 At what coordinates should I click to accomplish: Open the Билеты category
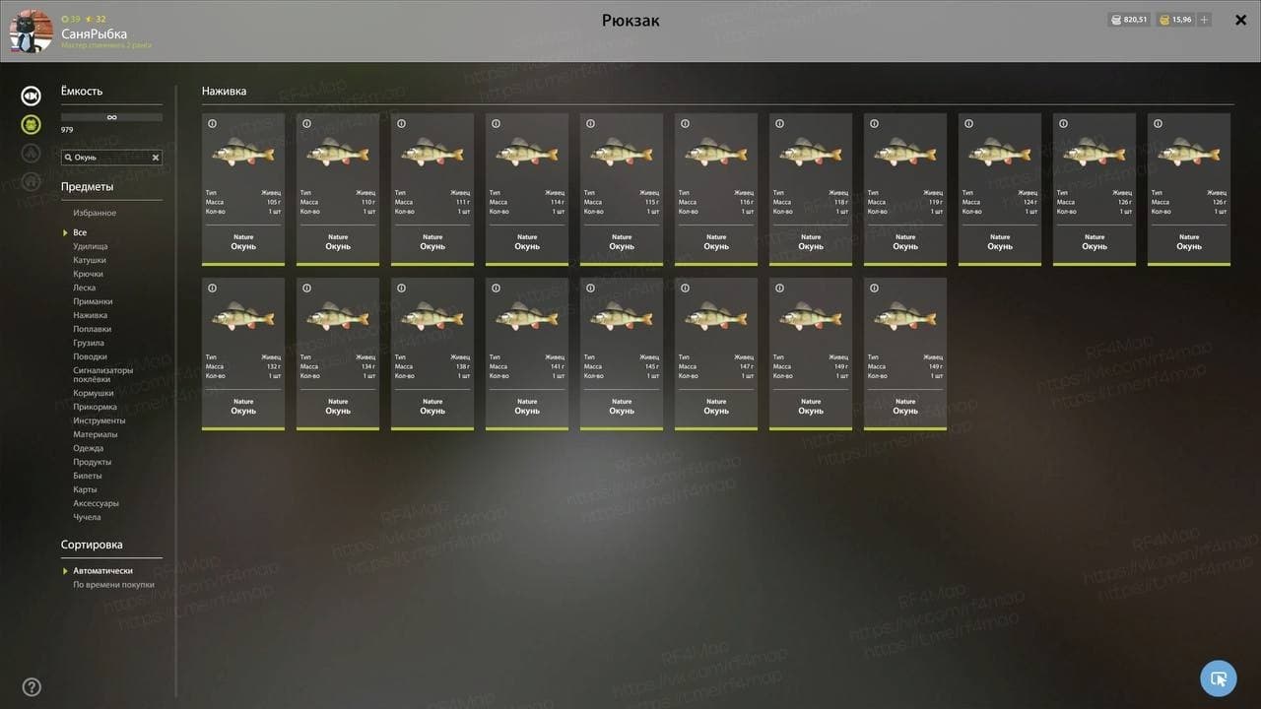pos(88,476)
